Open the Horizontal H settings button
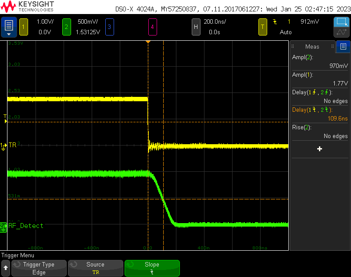The height and width of the screenshot is (277, 351). [196, 27]
